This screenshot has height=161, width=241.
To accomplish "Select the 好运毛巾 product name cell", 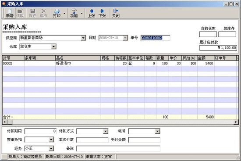I will pyautogui.click(x=78, y=64).
